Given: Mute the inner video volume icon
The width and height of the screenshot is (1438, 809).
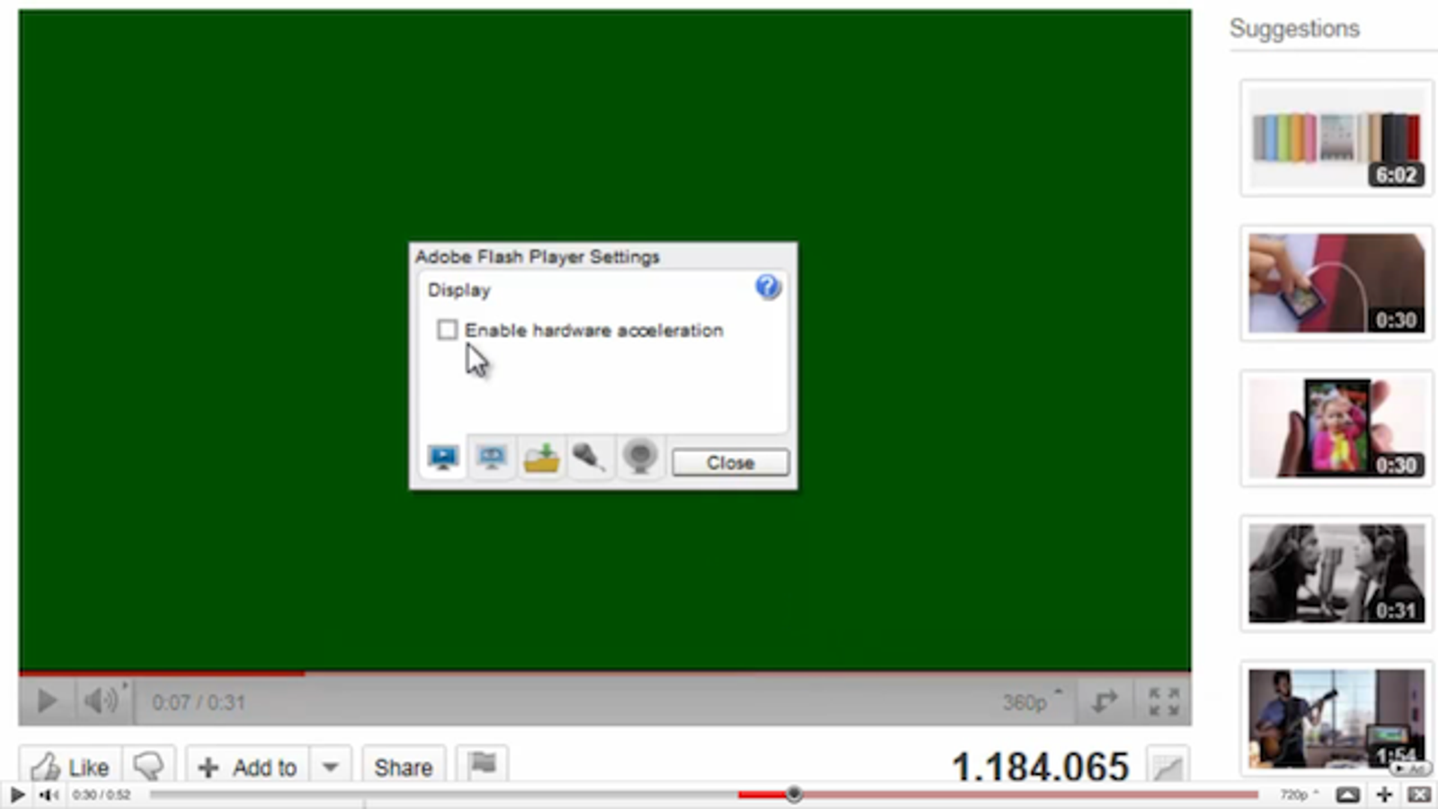Looking at the screenshot, I should pos(102,700).
